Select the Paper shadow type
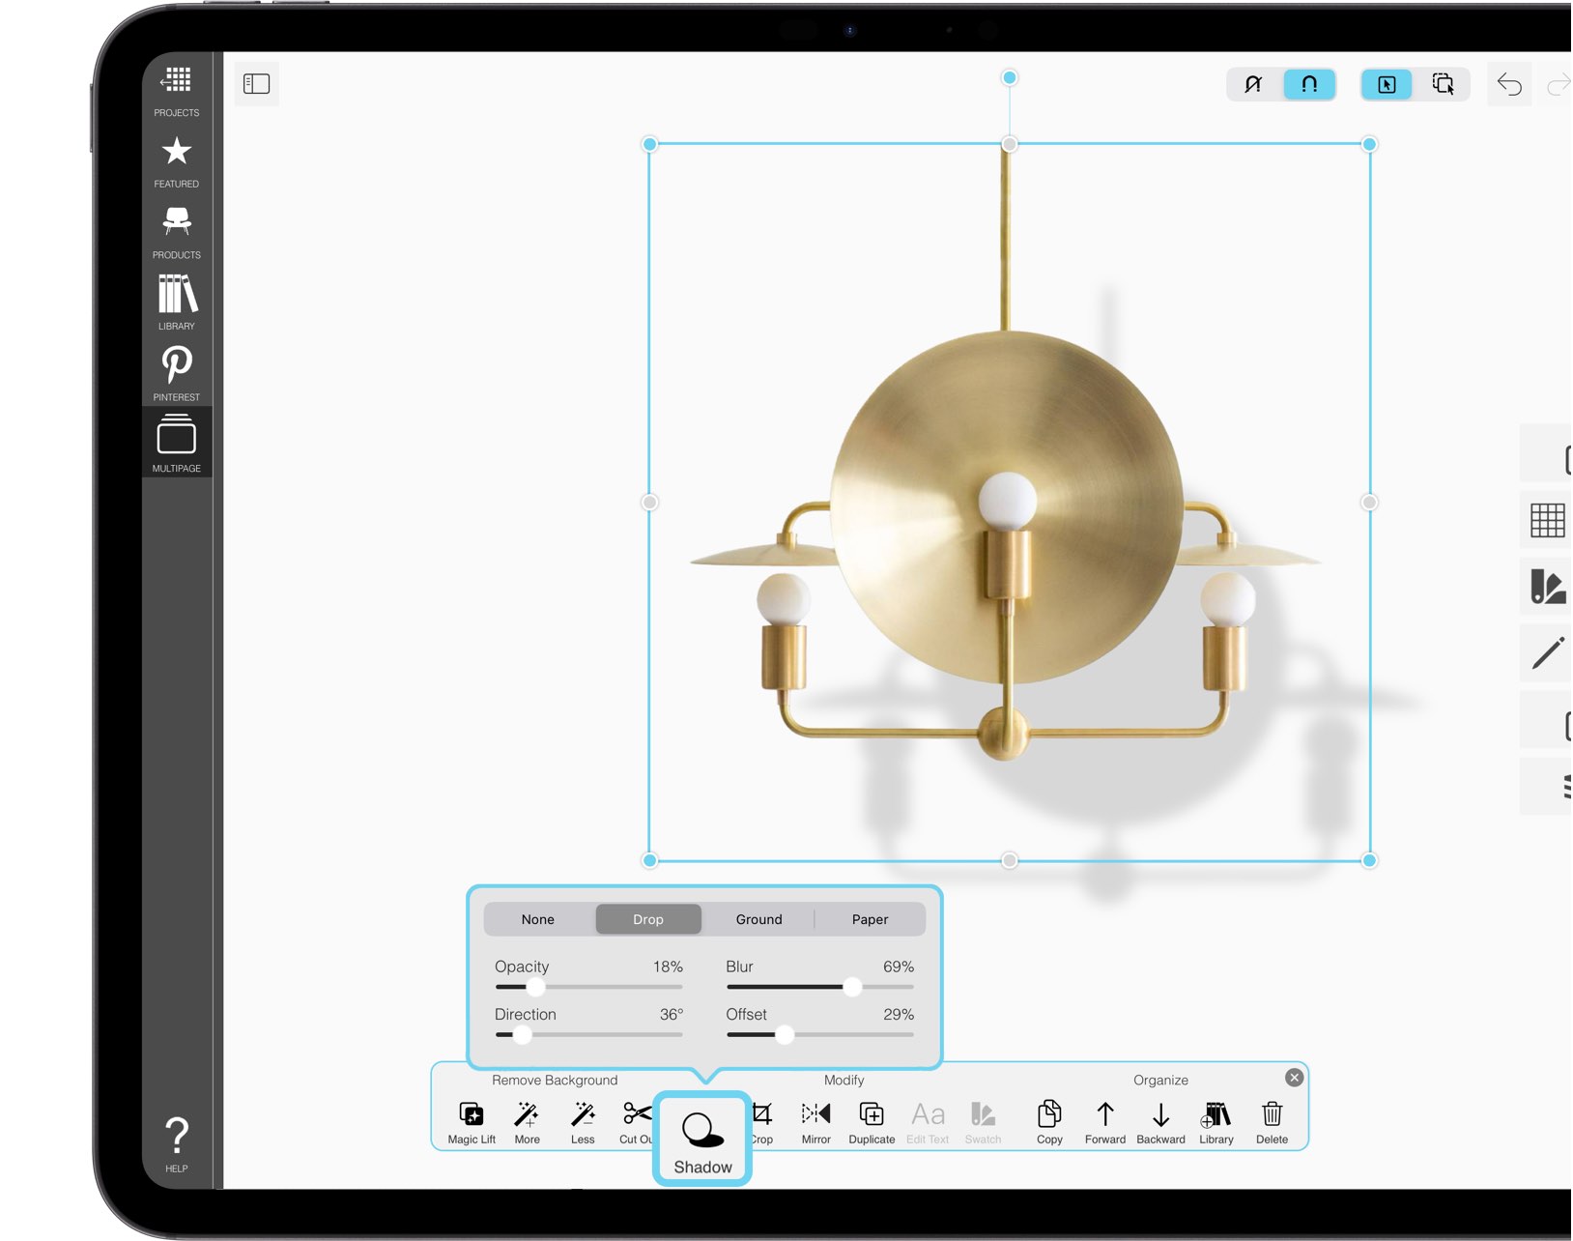Viewport: 1573px width, 1241px height. pos(870,919)
